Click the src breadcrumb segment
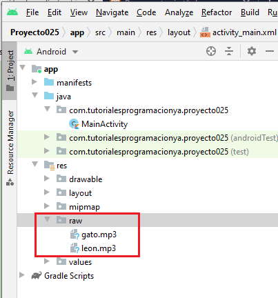278x298 pixels. pos(100,32)
